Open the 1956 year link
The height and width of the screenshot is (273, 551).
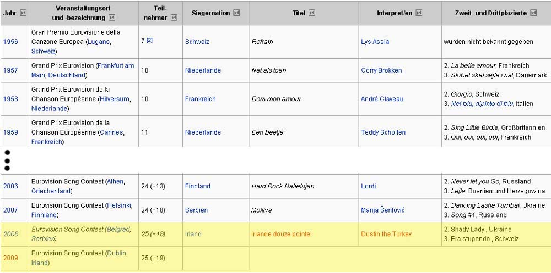(x=10, y=42)
